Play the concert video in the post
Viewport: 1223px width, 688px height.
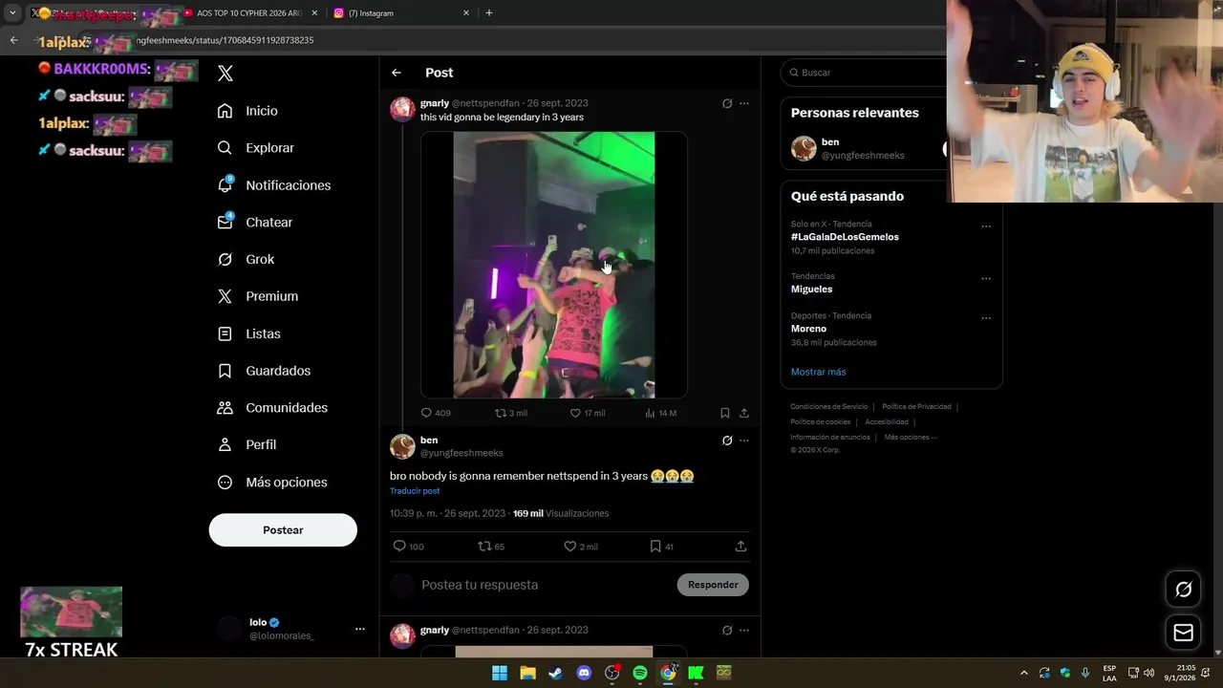coord(554,265)
